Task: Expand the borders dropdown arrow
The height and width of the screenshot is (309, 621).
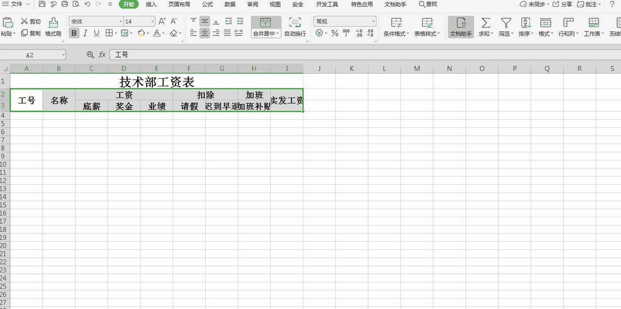Action: coord(115,33)
